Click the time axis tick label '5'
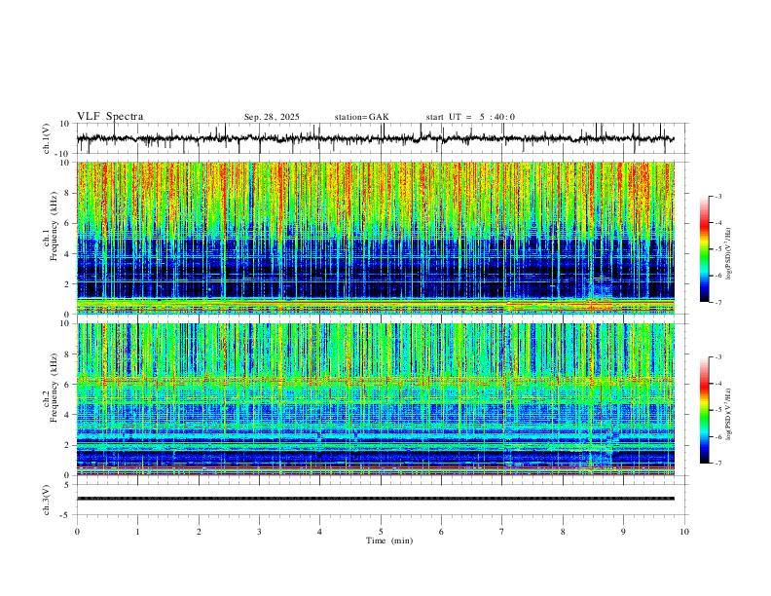Viewport: 771px width, 596px height. [381, 532]
